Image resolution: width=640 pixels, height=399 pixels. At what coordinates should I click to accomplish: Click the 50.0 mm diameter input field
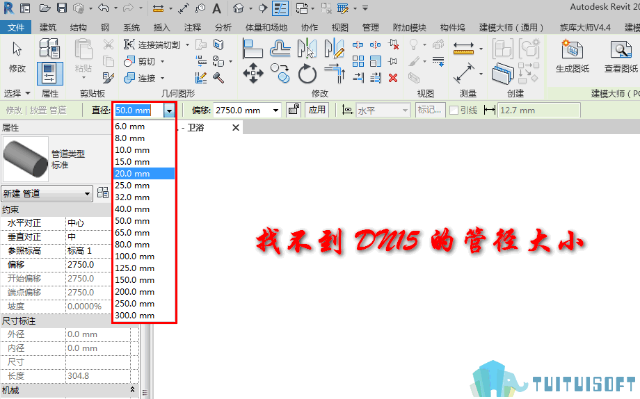138,110
